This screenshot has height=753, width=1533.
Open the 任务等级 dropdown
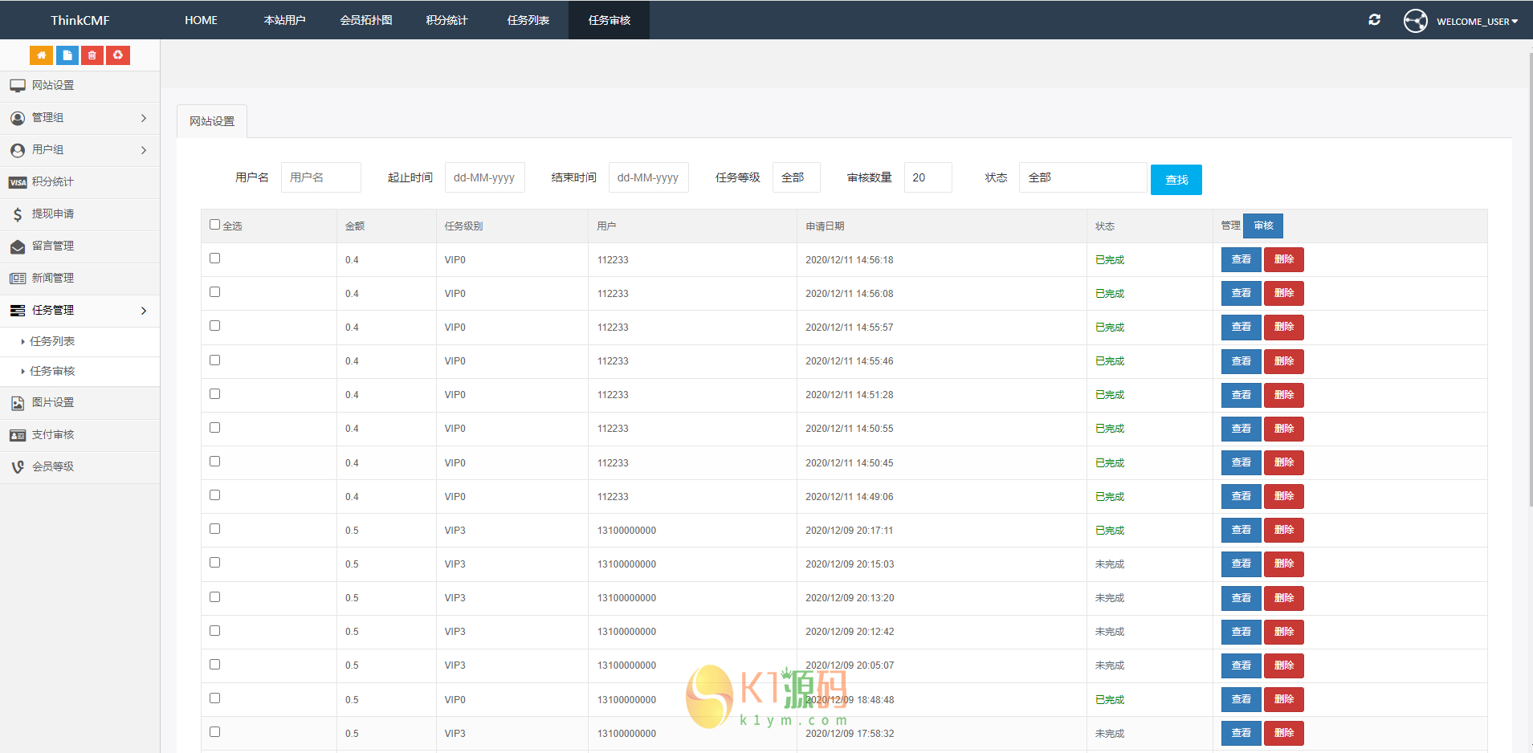[796, 177]
